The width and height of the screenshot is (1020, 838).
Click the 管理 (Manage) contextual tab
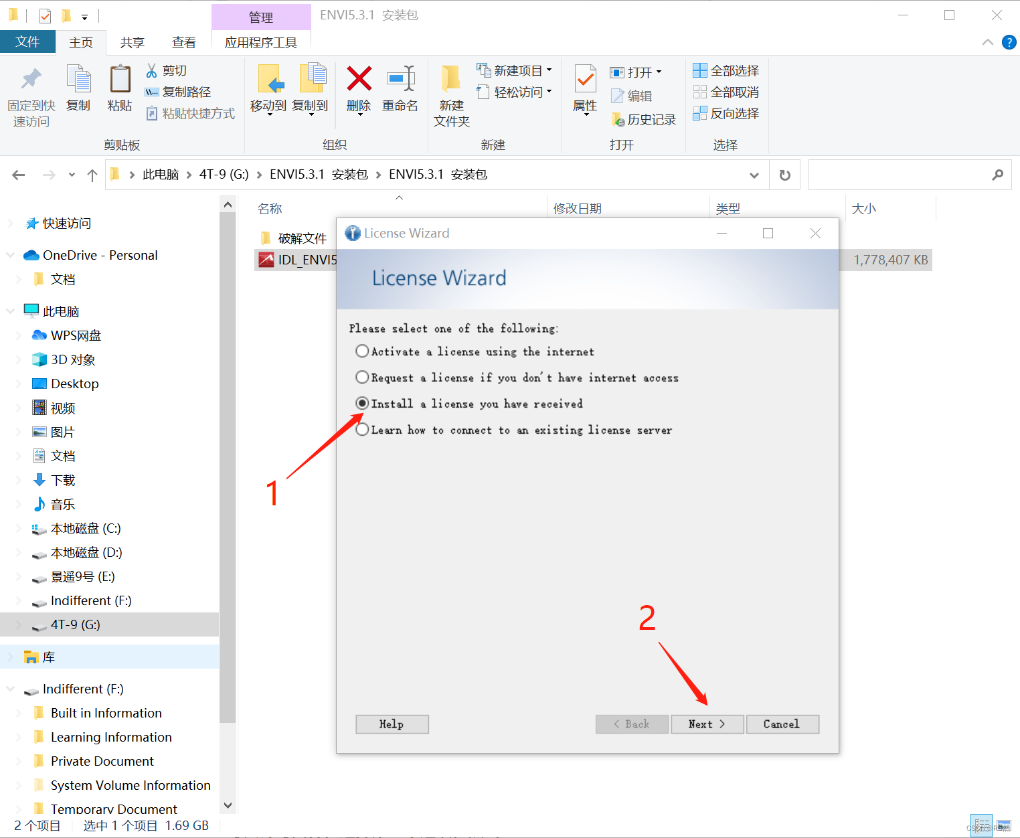pos(261,17)
